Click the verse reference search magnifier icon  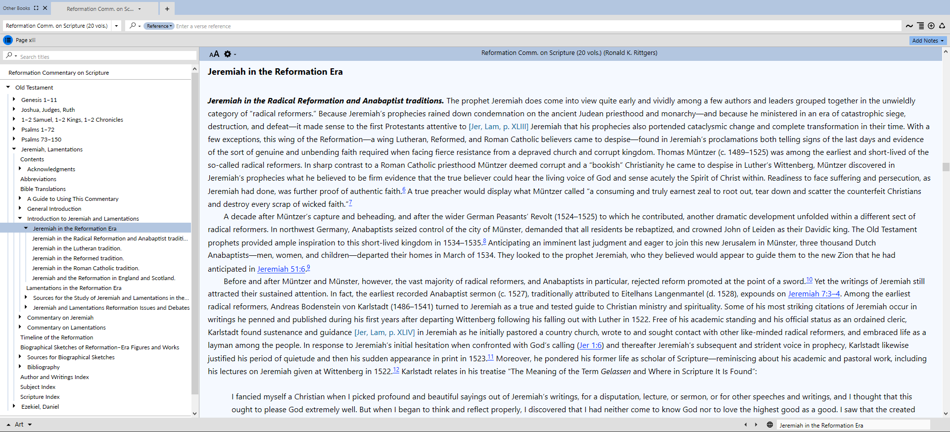tap(133, 26)
